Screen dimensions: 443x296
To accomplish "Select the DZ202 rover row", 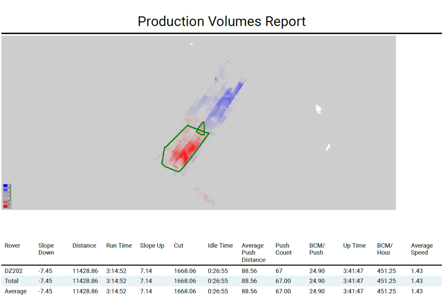I will 13,271.
